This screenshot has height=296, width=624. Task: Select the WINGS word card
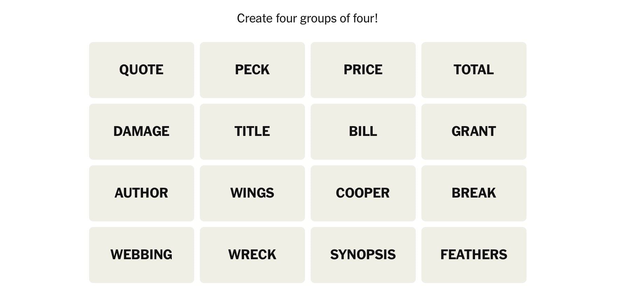(252, 193)
